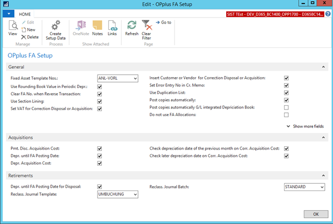Toggle Check later depreciation date on Corr. Acquisition
This screenshot has width=333, height=224.
[286, 156]
